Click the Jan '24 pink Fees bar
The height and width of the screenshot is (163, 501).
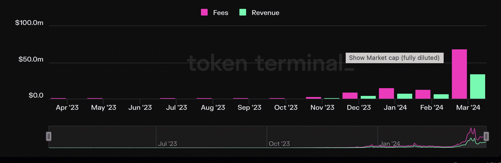pyautogui.click(x=386, y=93)
